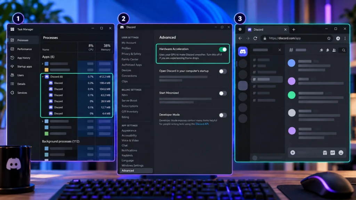
Task: Collapse the Discord (6) process group
Action: pyautogui.click(x=43, y=77)
